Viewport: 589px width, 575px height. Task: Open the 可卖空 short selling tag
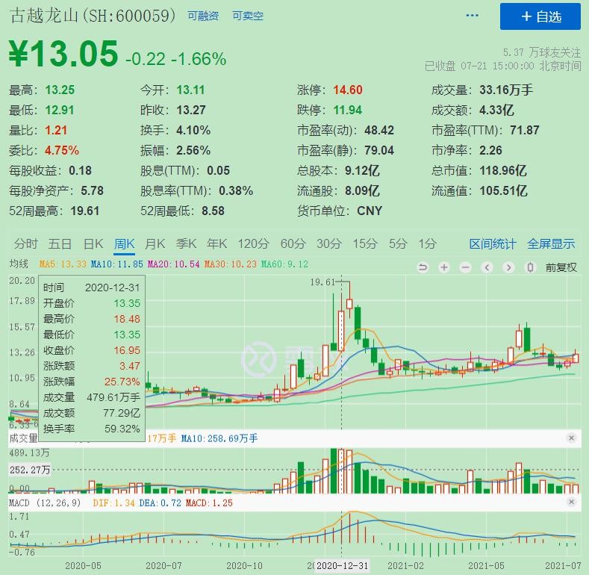click(248, 16)
